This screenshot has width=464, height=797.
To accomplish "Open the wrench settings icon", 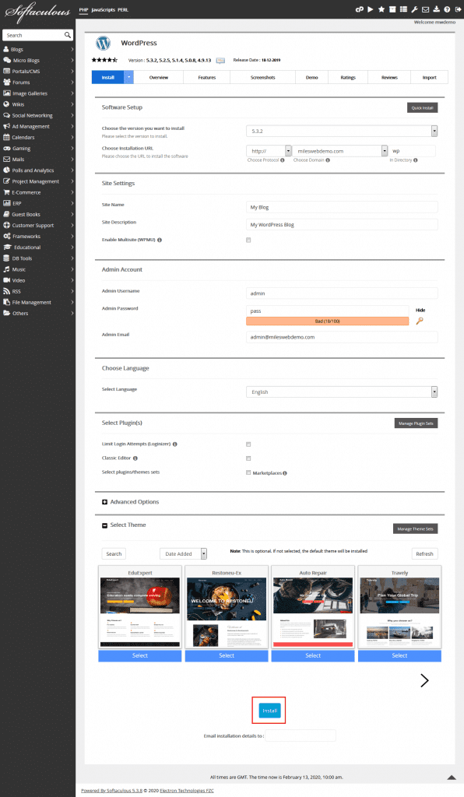I will point(414,9).
